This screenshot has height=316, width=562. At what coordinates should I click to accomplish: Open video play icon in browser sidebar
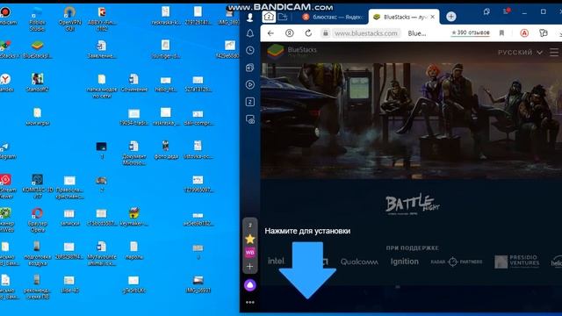click(x=249, y=84)
